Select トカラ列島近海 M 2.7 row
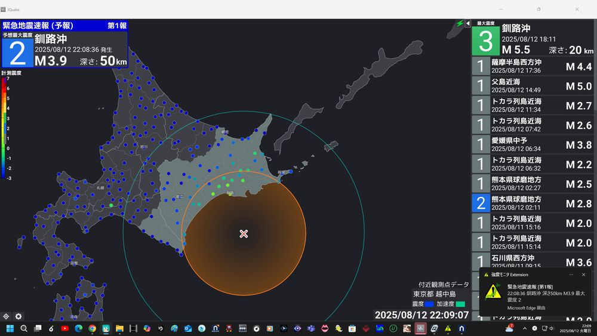The width and height of the screenshot is (597, 336). point(533,105)
